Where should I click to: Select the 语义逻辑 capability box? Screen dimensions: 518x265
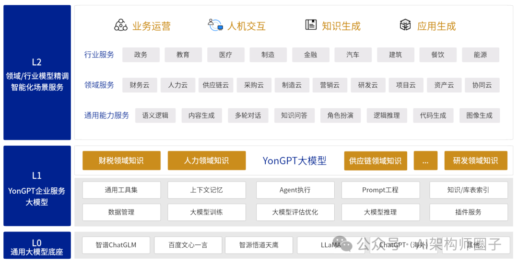click(x=155, y=115)
